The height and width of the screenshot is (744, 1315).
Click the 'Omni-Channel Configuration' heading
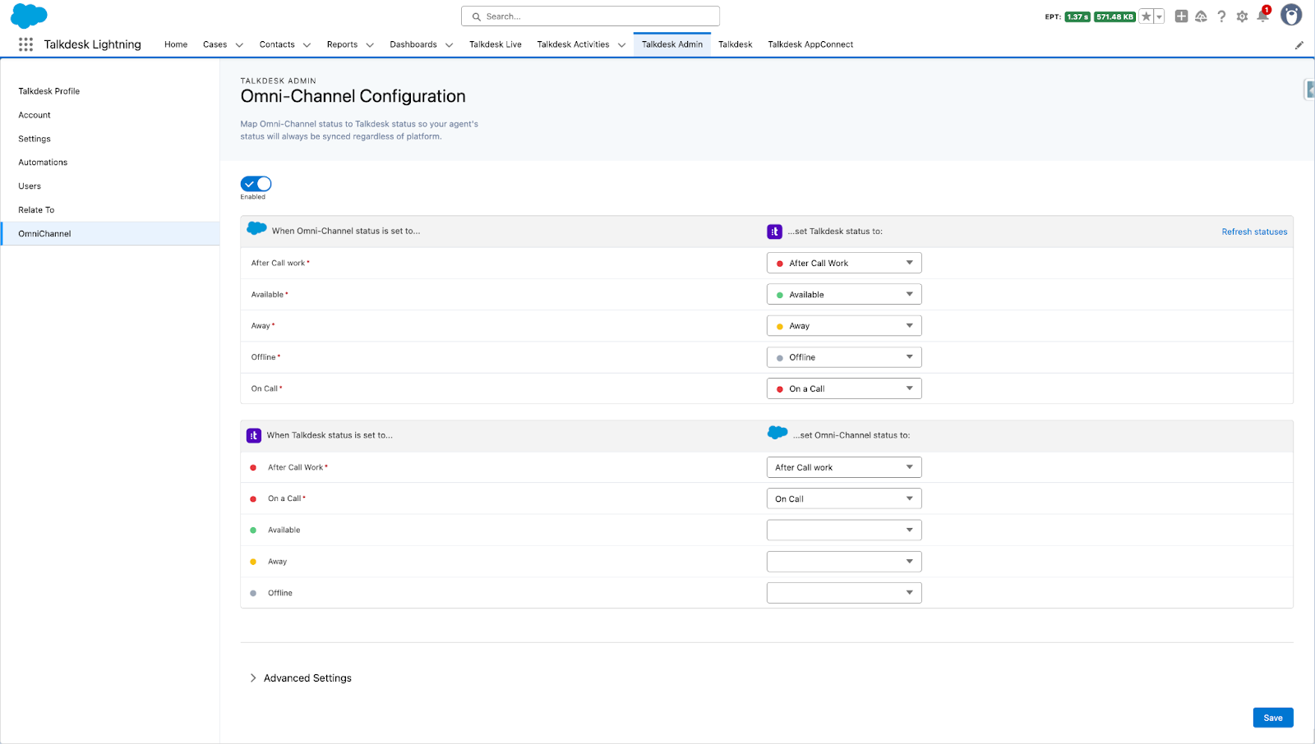pos(353,96)
